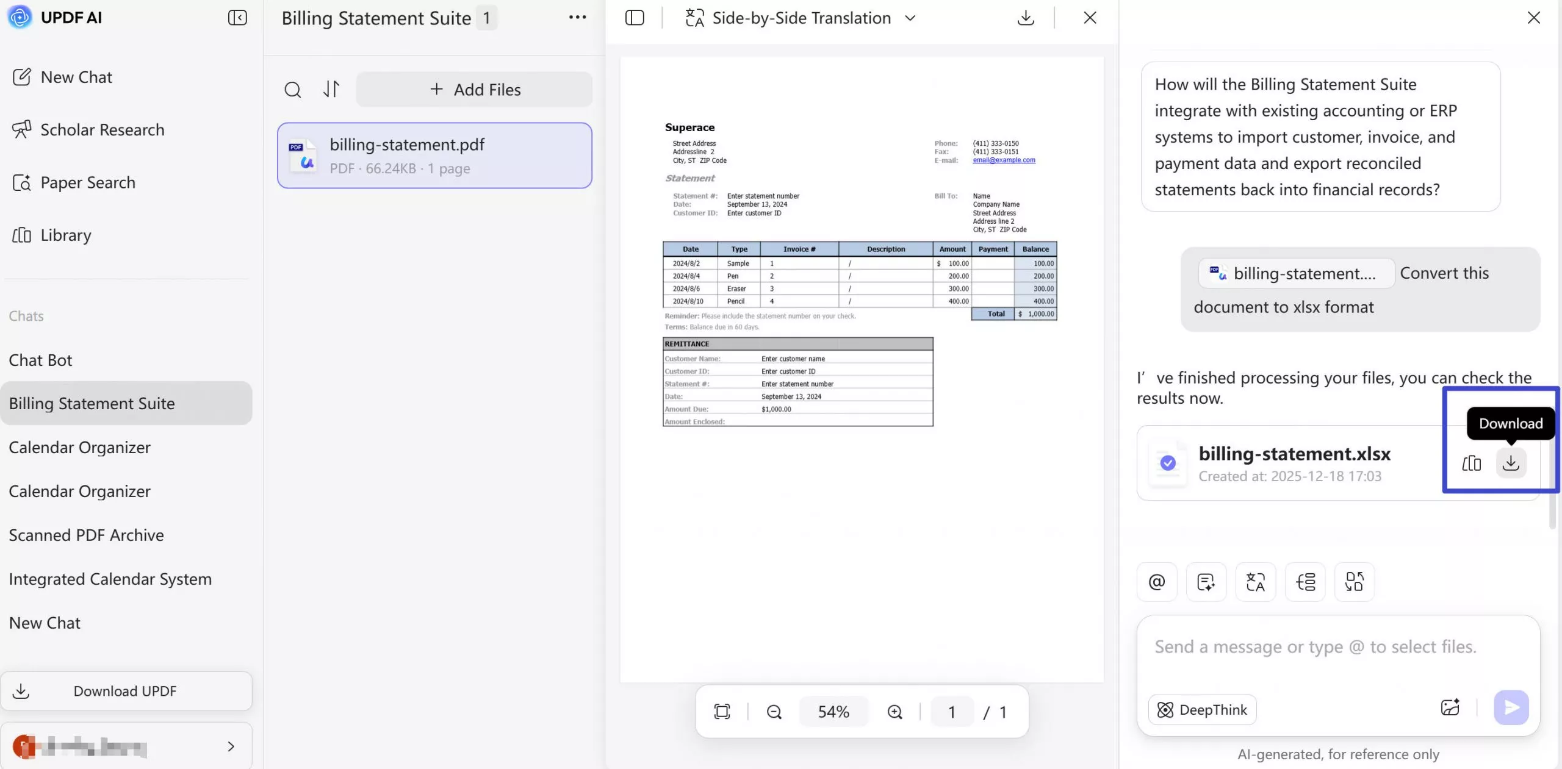Image resolution: width=1562 pixels, height=769 pixels.
Task: Zoom in on the PDF page
Action: pyautogui.click(x=894, y=712)
